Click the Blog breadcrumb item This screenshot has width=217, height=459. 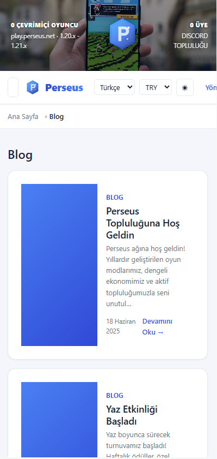point(57,116)
